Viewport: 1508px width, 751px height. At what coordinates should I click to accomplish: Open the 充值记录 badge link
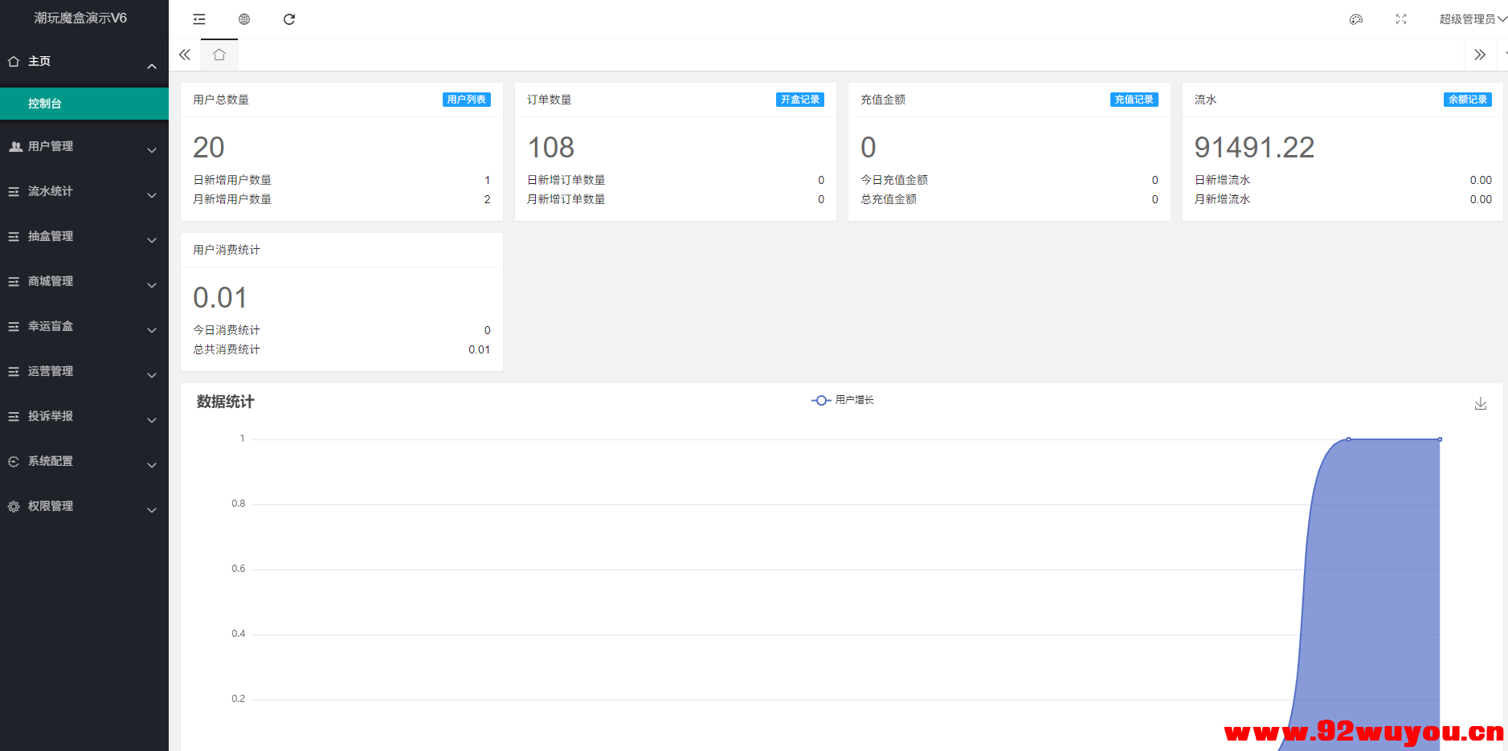(x=1134, y=100)
